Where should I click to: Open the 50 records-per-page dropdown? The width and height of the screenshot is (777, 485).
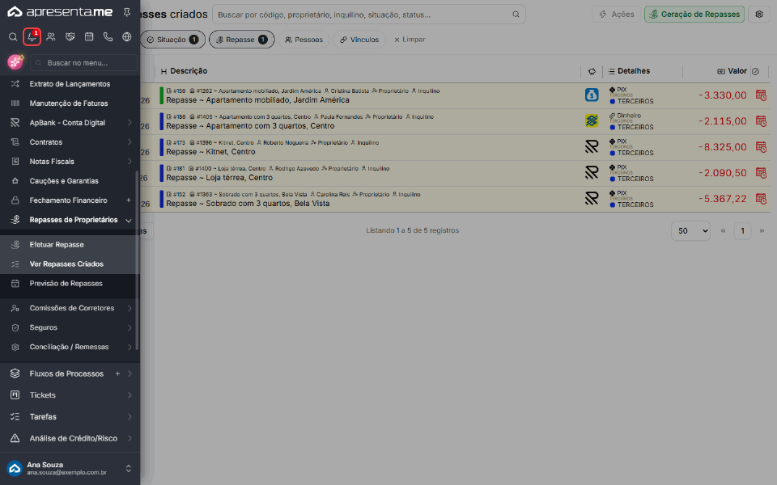click(x=690, y=230)
